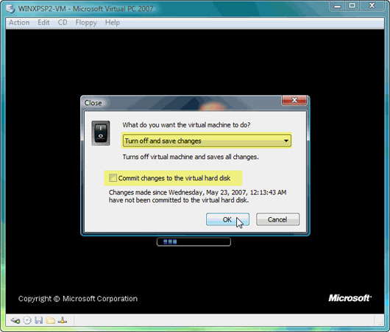
Task: Open the Help menu
Action: pyautogui.click(x=113, y=22)
